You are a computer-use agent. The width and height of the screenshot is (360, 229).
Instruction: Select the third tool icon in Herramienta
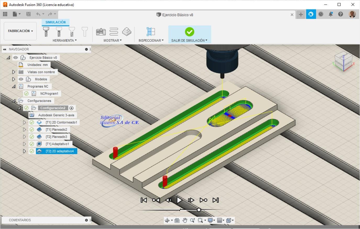pos(72,32)
